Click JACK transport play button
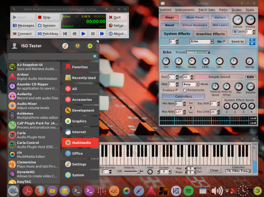 pos(84,33)
